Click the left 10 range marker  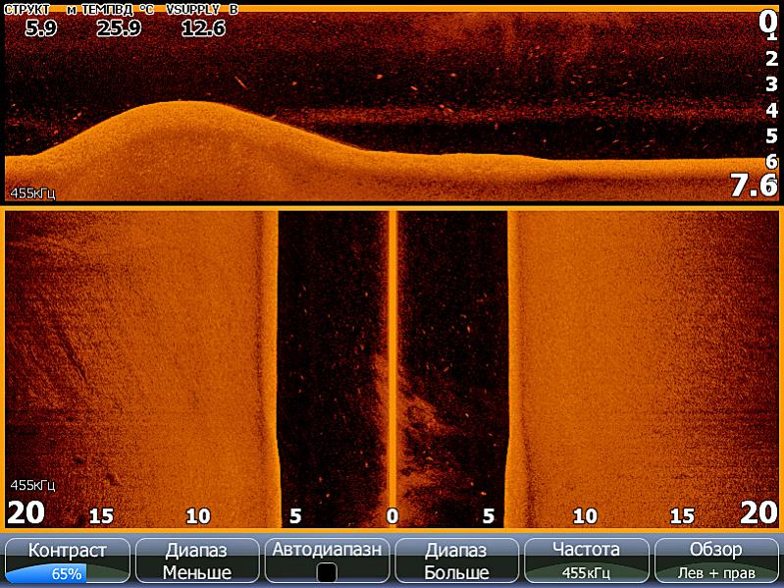[x=198, y=516]
